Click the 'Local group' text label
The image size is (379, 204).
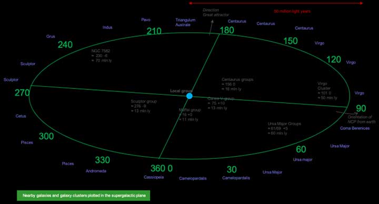tap(181, 91)
